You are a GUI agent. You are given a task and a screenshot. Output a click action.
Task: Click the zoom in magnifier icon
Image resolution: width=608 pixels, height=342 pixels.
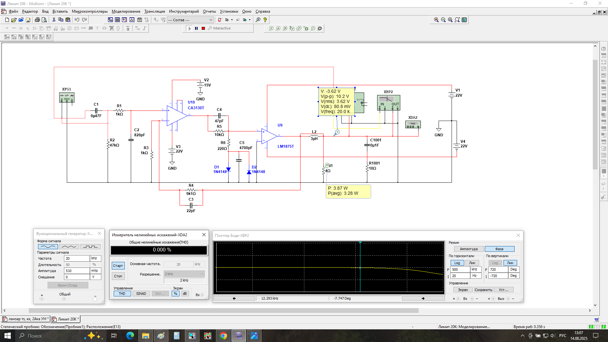(436, 20)
